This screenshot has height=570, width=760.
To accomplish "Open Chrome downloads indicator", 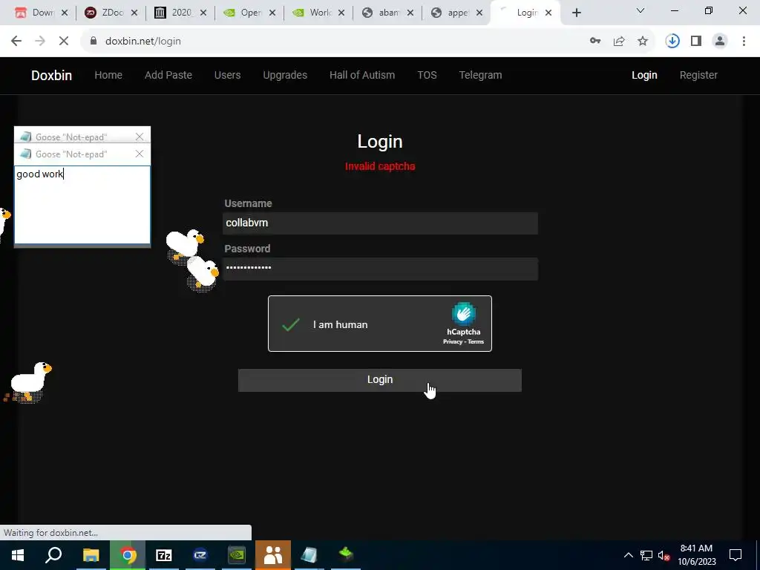I will 672,42.
